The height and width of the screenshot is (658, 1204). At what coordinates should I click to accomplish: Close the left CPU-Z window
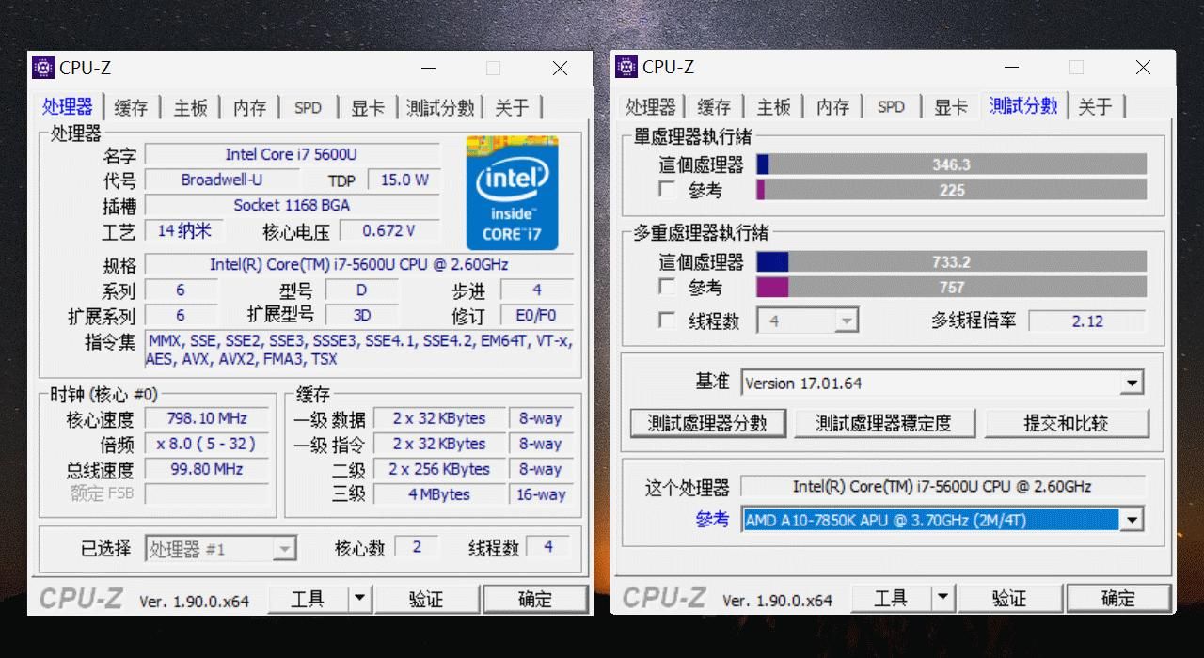click(560, 68)
